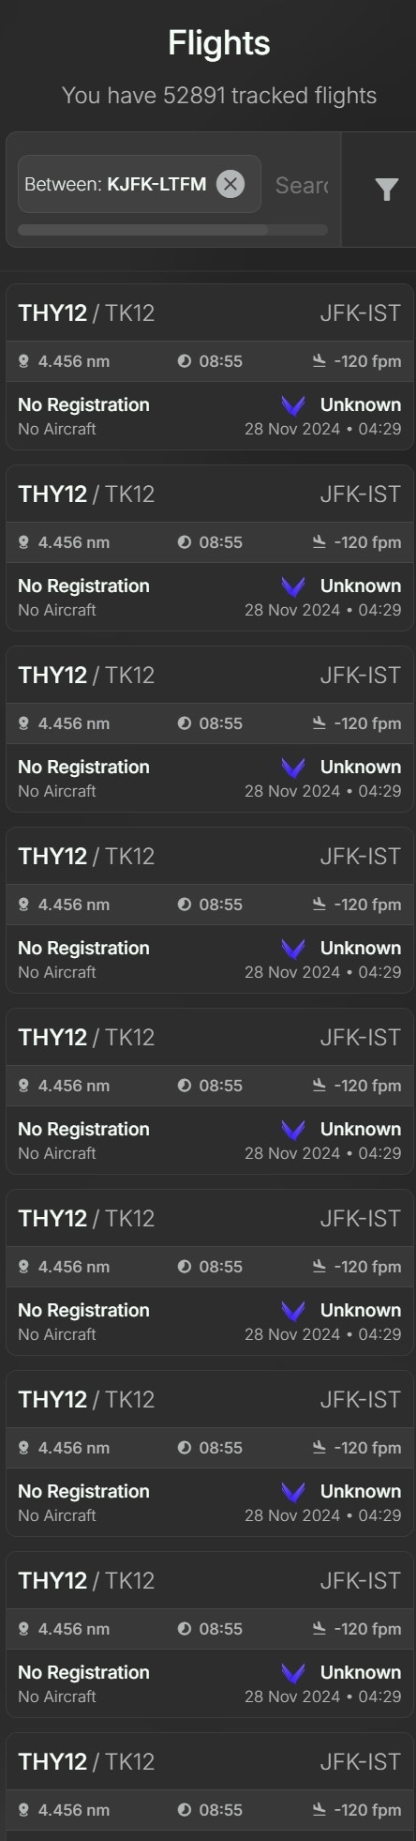Click the Search input field
Screen dimensions: 416x1841
[x=302, y=185]
